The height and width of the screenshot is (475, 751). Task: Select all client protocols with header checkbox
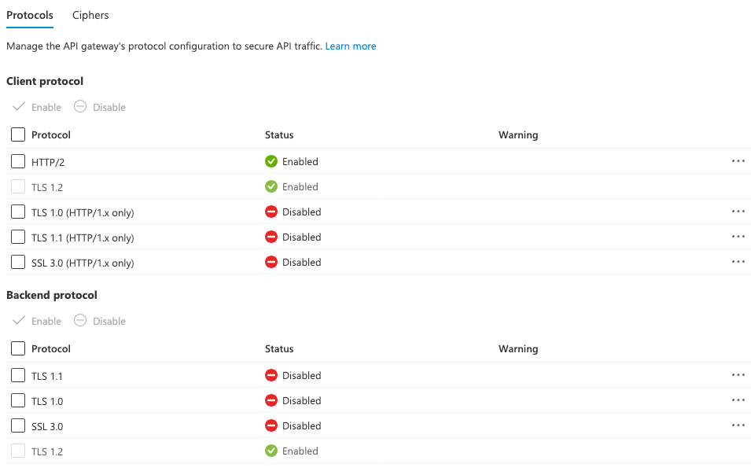(18, 134)
